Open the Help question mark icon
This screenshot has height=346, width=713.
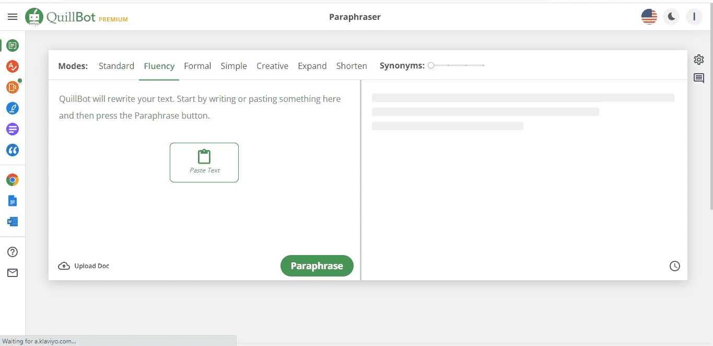pyautogui.click(x=13, y=252)
